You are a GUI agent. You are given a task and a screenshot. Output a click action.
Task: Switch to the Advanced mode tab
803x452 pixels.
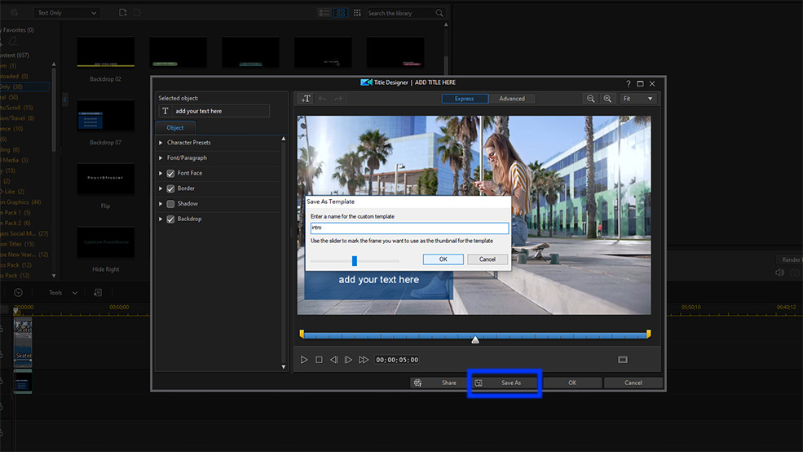click(512, 99)
